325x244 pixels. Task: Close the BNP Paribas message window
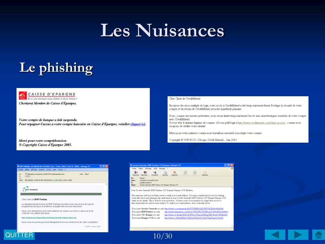107,166
